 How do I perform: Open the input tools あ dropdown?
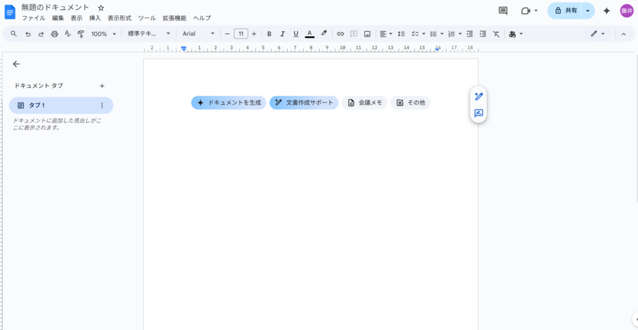tap(515, 34)
